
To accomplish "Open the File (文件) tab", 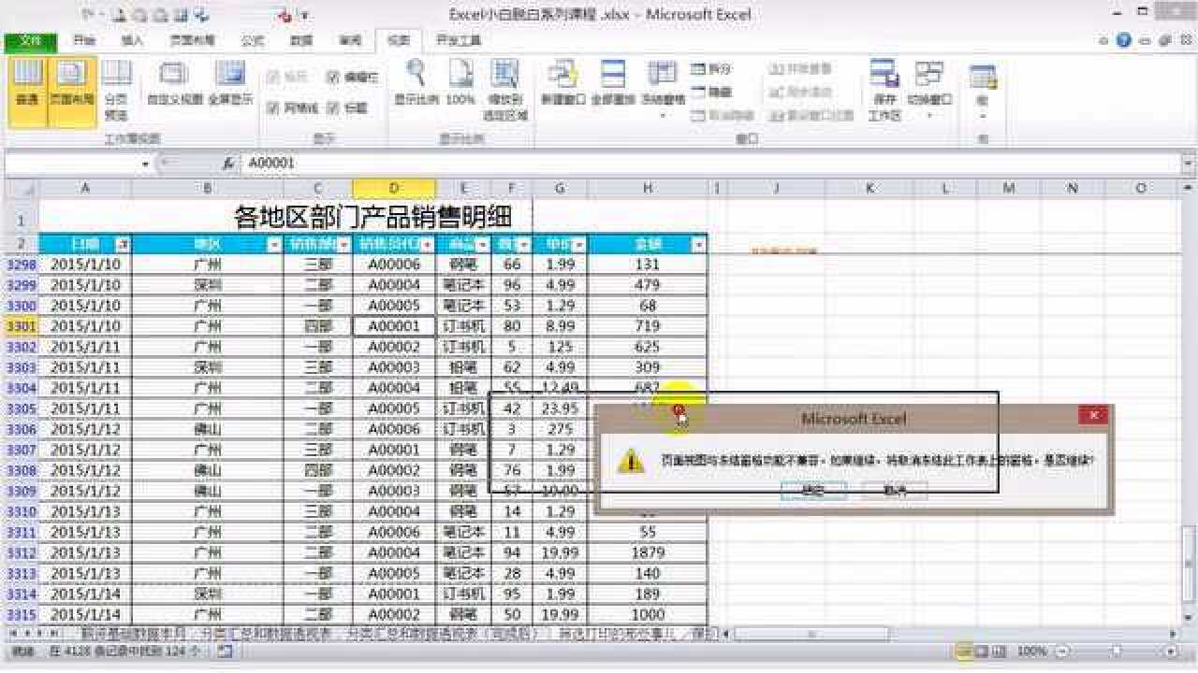I will click(x=30, y=41).
